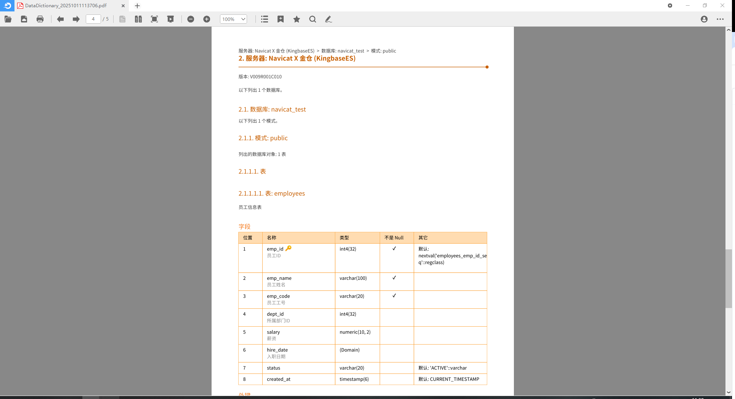
Task: Click the scrollbar up arrow
Action: pyautogui.click(x=729, y=30)
